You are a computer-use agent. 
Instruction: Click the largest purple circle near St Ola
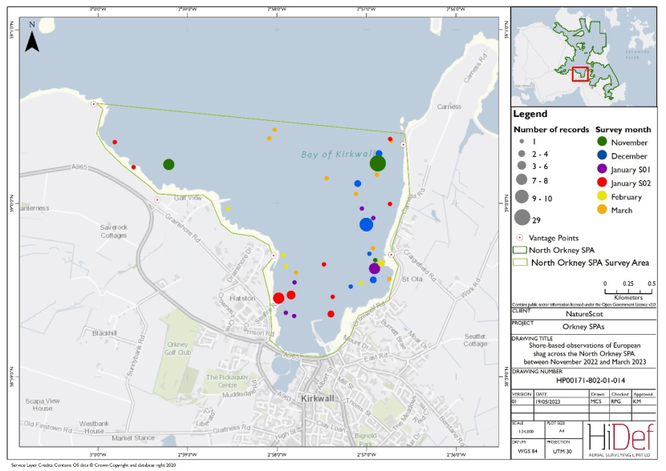tap(374, 268)
